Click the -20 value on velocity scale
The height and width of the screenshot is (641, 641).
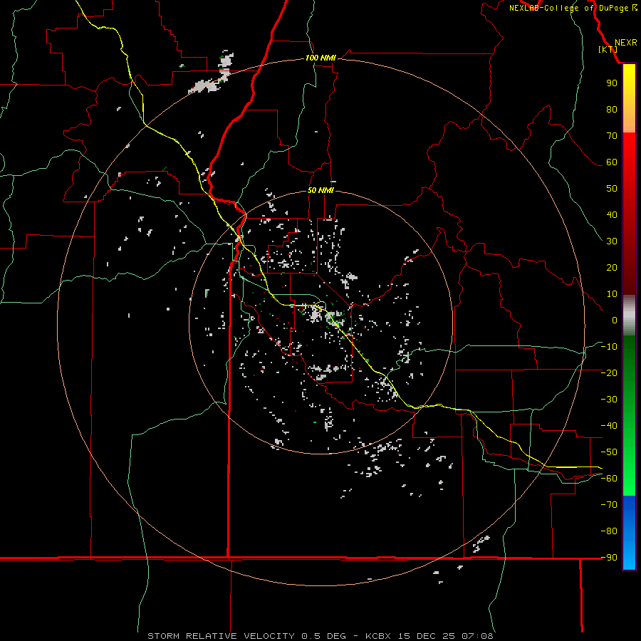click(x=609, y=372)
